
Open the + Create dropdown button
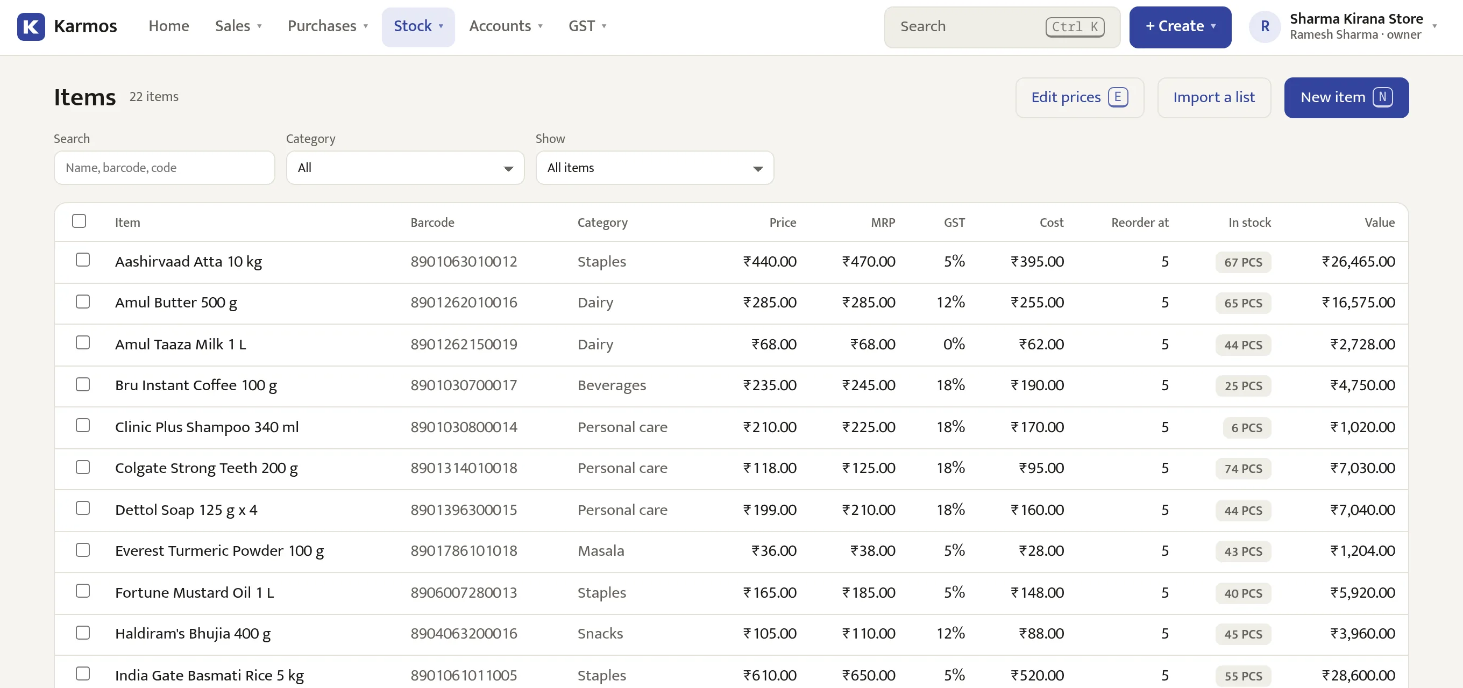pyautogui.click(x=1180, y=27)
